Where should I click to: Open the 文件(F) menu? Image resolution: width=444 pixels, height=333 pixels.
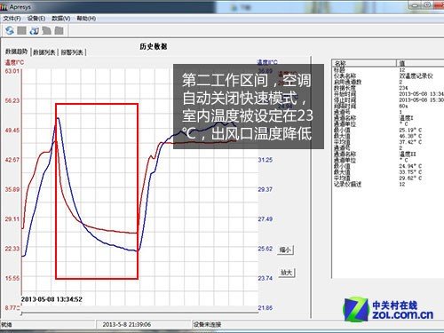coord(12,19)
